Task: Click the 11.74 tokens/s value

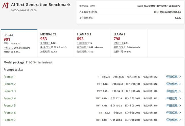Action: [x=132, y=47]
